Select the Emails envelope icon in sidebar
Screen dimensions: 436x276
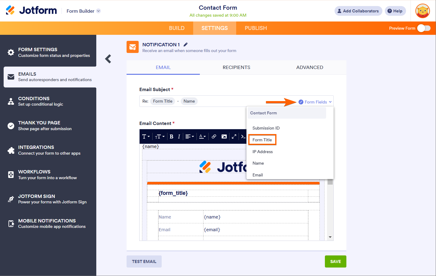tap(11, 77)
